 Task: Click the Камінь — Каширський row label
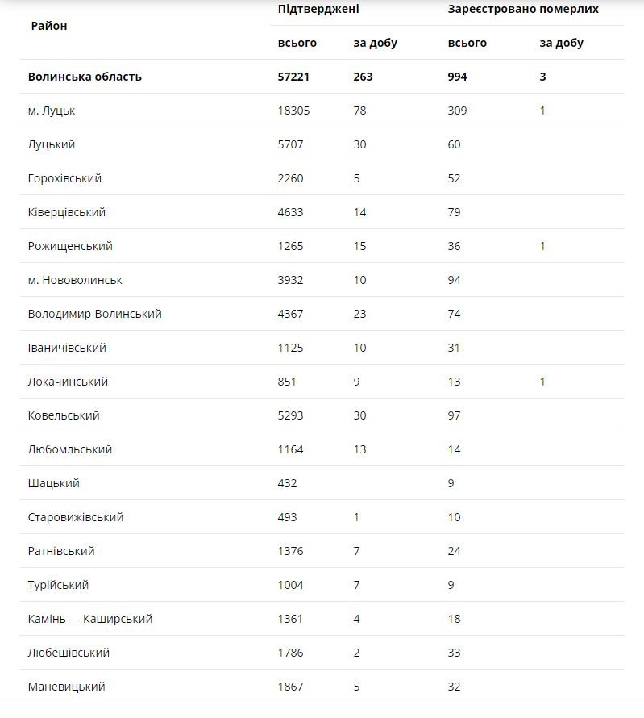[x=90, y=619]
